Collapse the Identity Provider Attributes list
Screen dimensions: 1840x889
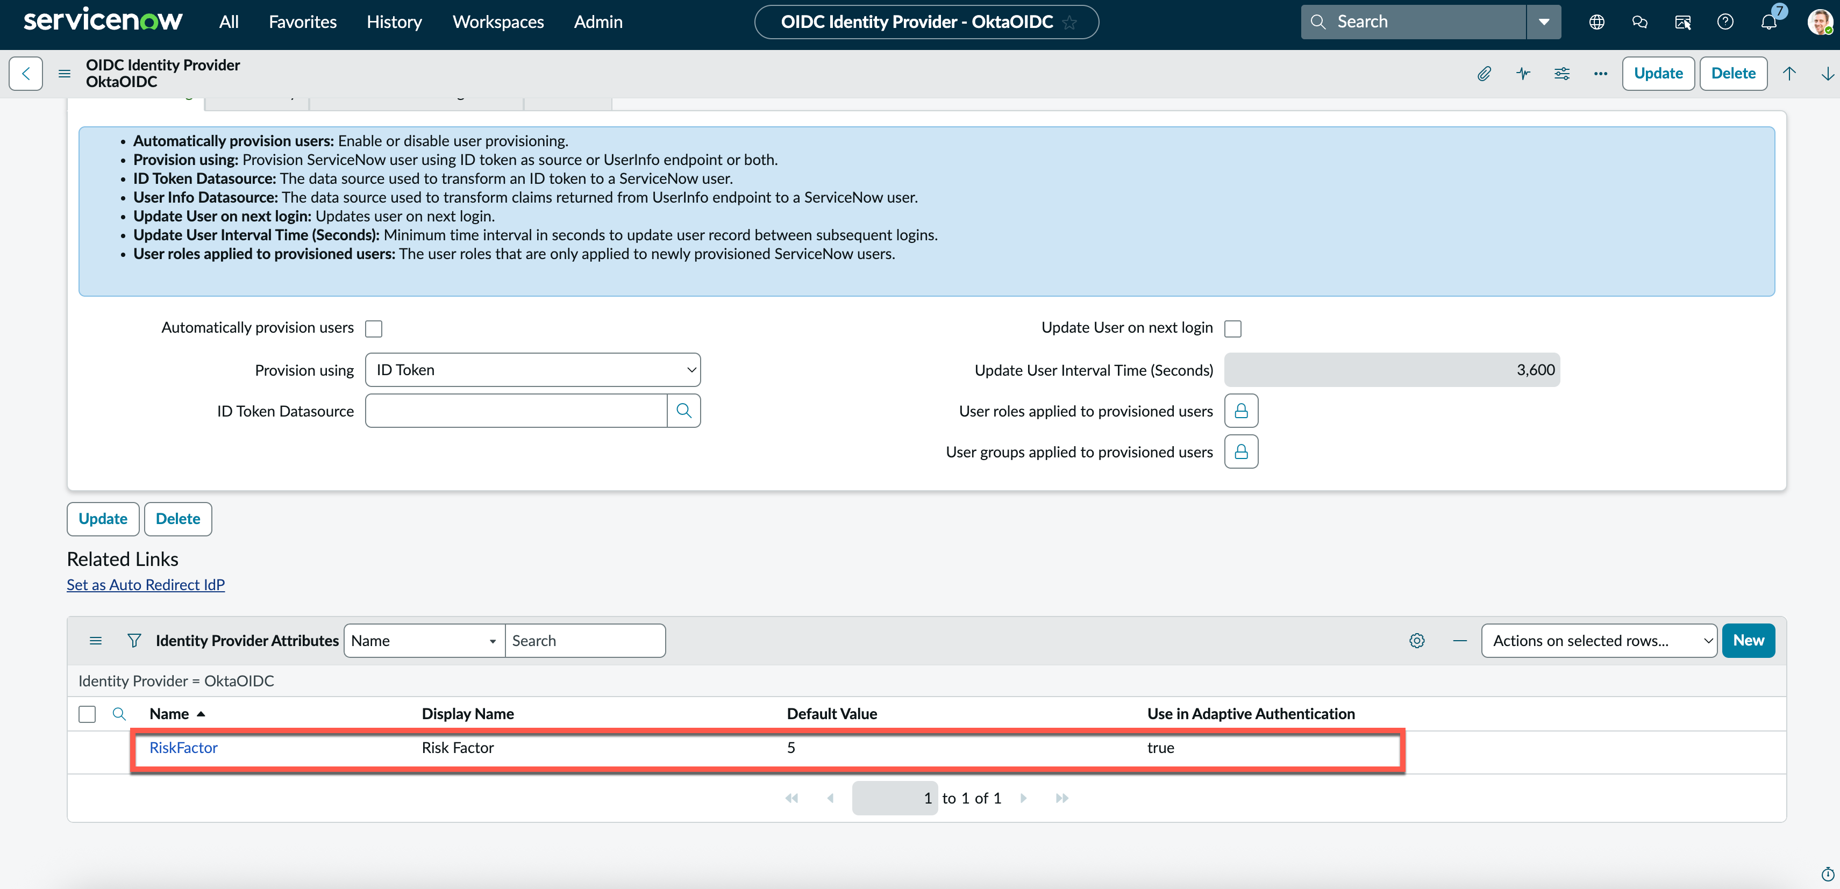(1460, 641)
